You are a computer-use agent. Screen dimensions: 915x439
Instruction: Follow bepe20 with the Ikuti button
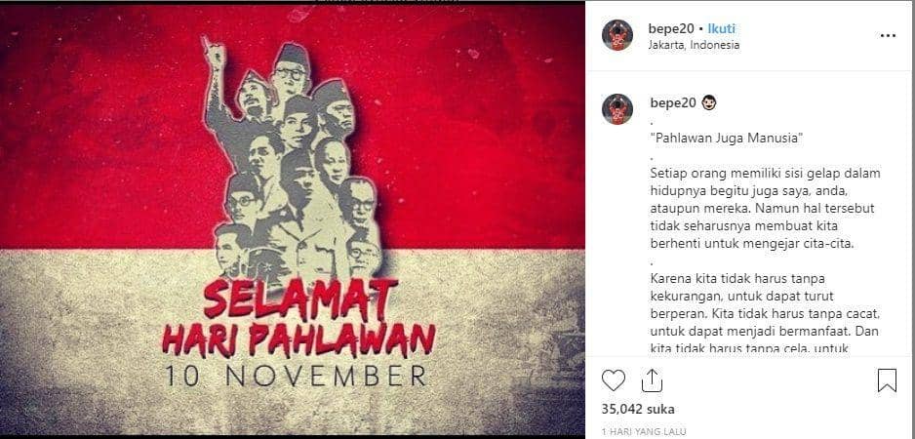coord(721,28)
